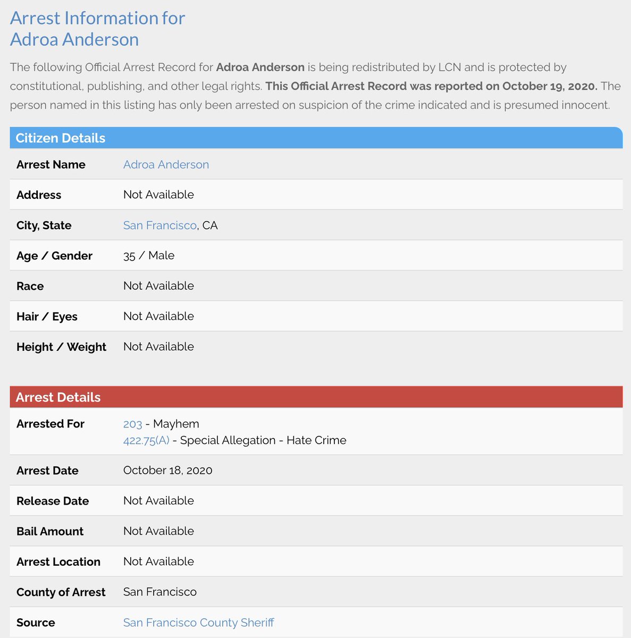Click the 'Mayhem' charge text
The width and height of the screenshot is (631, 638).
[176, 424]
